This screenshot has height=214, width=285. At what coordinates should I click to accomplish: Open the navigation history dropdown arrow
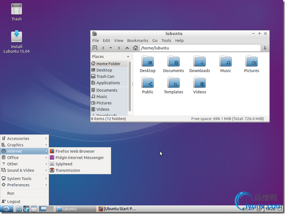[110, 48]
